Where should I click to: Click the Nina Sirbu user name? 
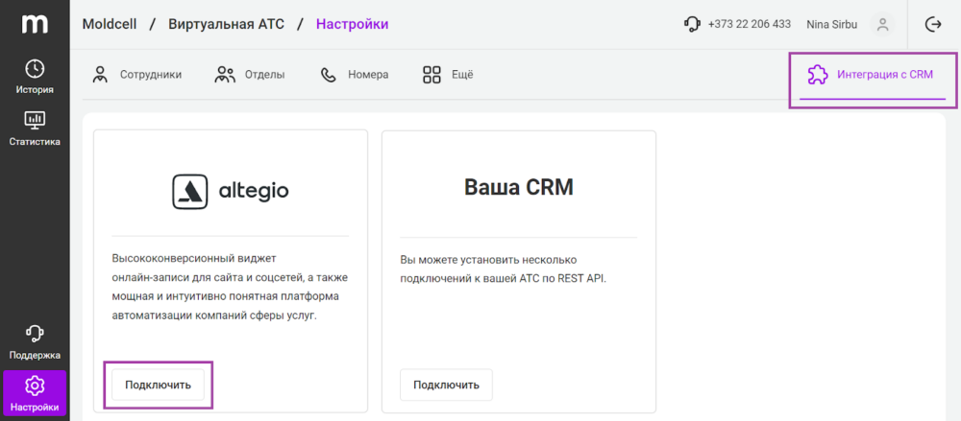[x=831, y=25]
